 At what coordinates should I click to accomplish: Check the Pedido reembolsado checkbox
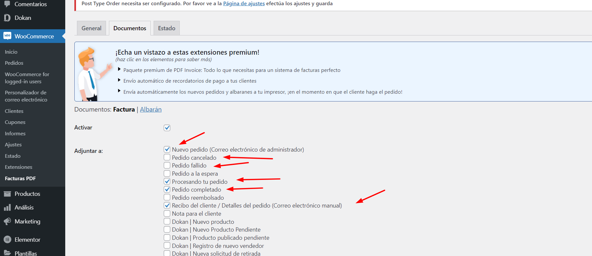pos(167,197)
